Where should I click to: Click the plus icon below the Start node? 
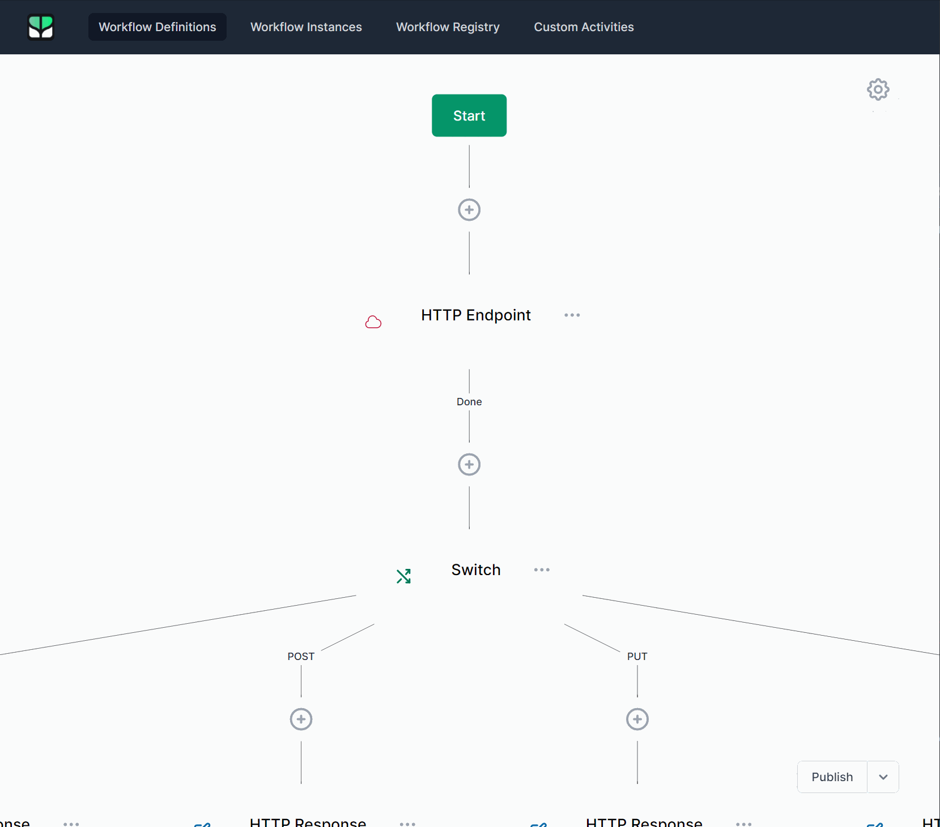point(469,209)
